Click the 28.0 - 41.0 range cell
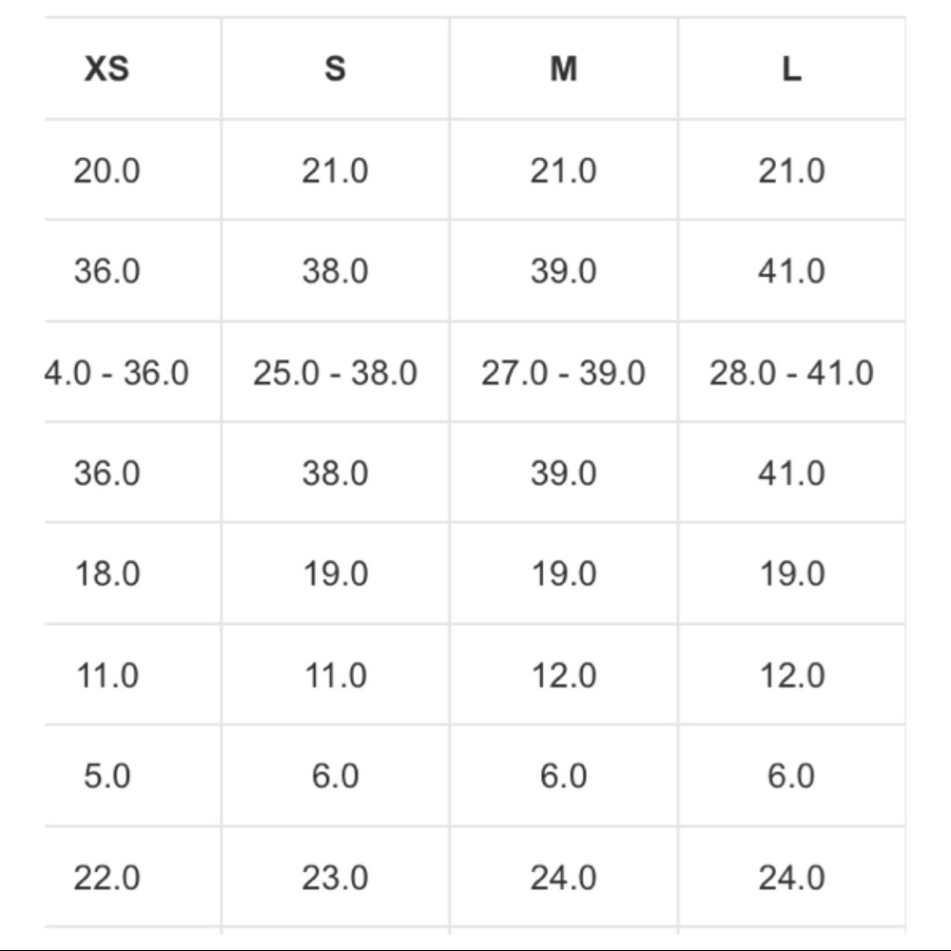The width and height of the screenshot is (951, 951). 791,373
